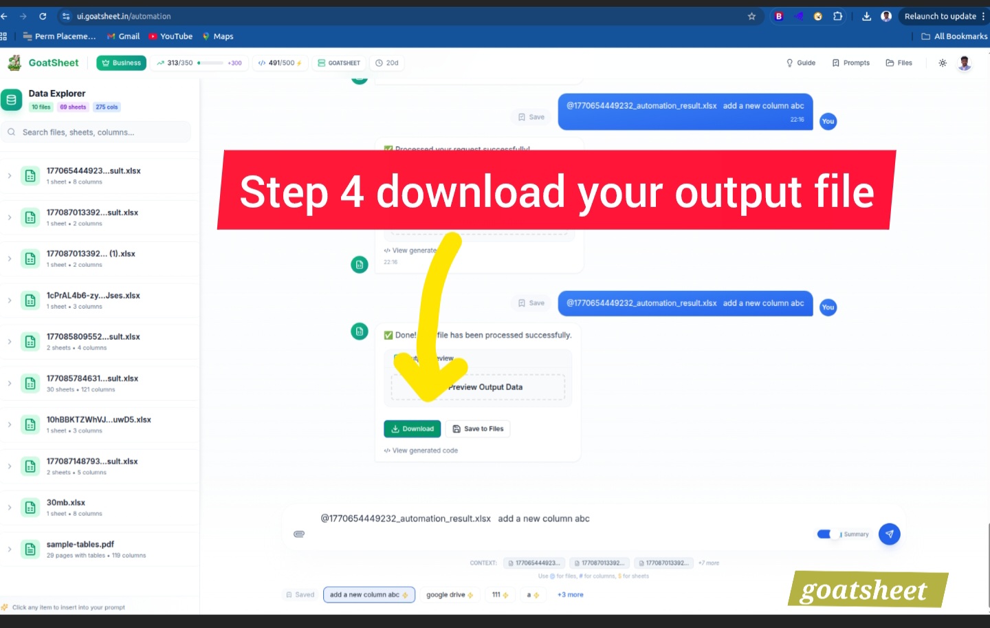Show the +7 more context files

pos(709,563)
